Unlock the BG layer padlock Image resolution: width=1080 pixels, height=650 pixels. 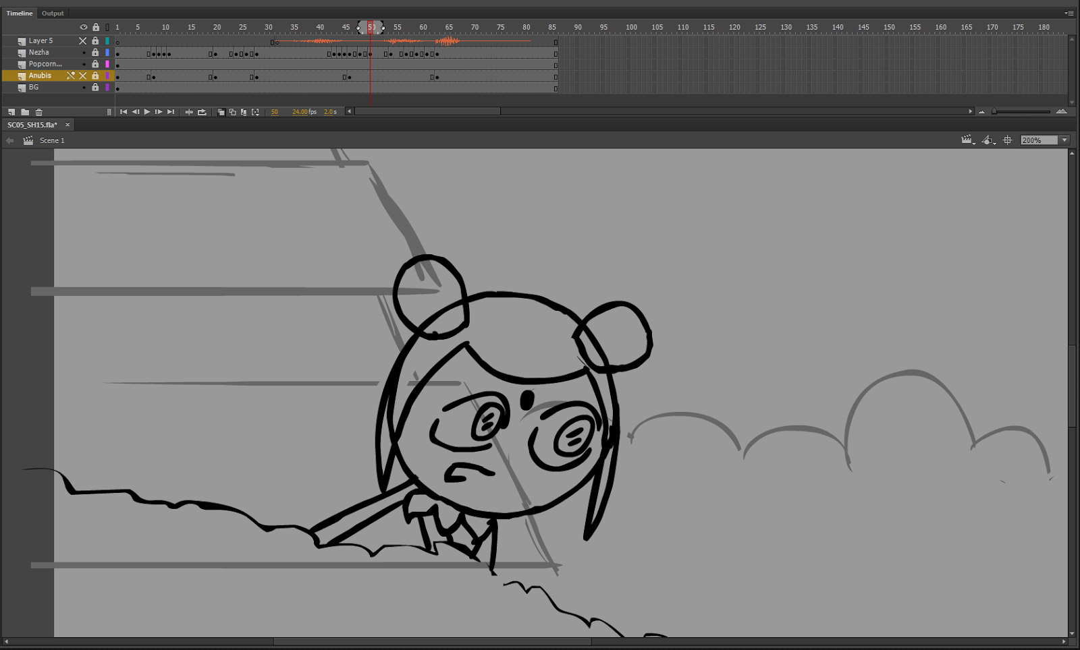click(95, 87)
